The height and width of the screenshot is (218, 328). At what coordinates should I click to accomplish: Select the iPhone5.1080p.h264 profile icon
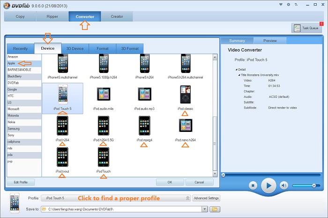(x=104, y=63)
